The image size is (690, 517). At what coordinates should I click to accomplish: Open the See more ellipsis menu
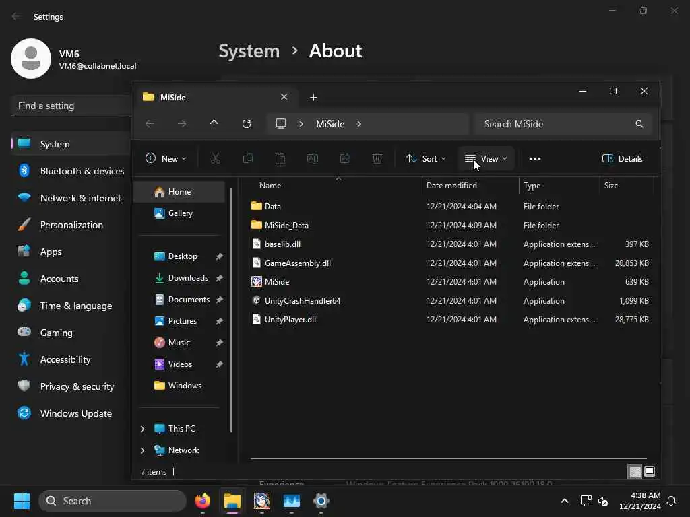tap(534, 159)
